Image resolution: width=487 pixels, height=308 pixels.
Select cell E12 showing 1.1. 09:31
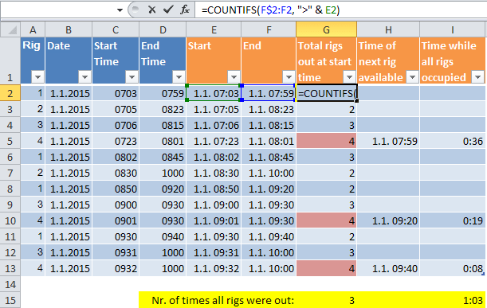point(214,252)
